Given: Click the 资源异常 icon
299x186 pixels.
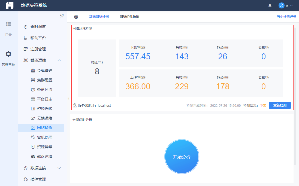Looking at the screenshot, I should point(33,147).
